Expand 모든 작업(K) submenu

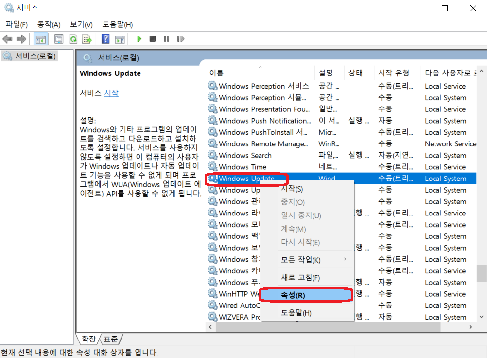[307, 260]
